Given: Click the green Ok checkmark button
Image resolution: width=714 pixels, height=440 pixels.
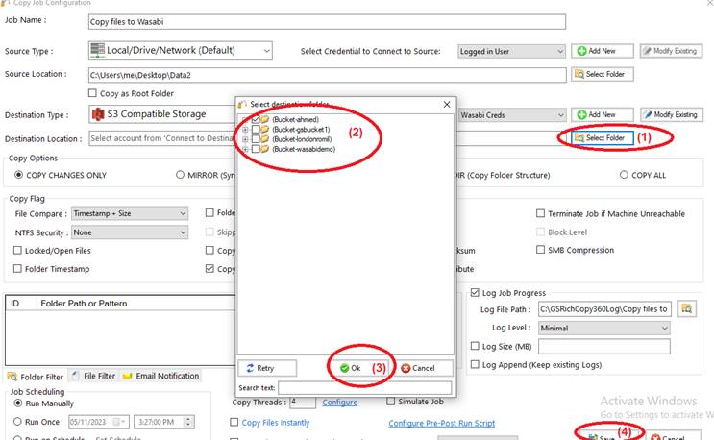Looking at the screenshot, I should 349,368.
